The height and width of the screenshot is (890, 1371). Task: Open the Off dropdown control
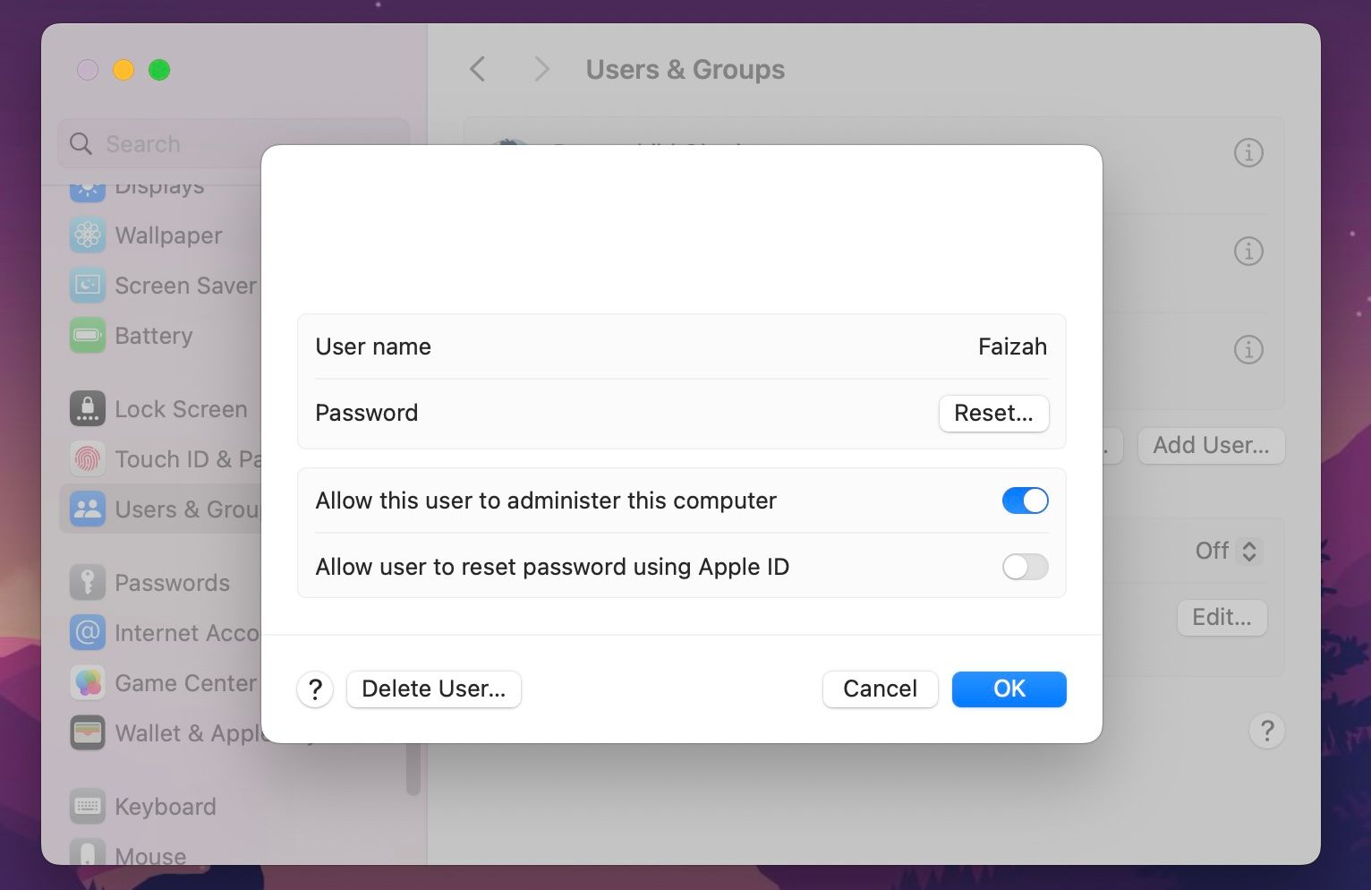click(x=1226, y=552)
